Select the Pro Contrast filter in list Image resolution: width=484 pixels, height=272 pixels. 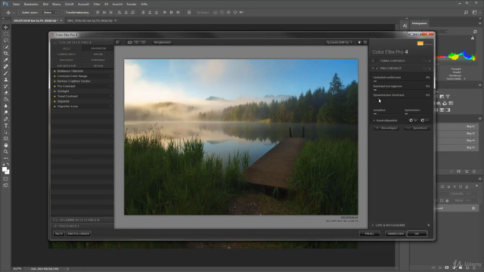point(82,86)
